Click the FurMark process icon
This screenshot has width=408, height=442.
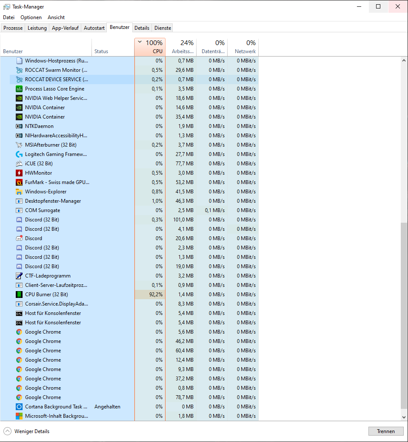point(19,182)
